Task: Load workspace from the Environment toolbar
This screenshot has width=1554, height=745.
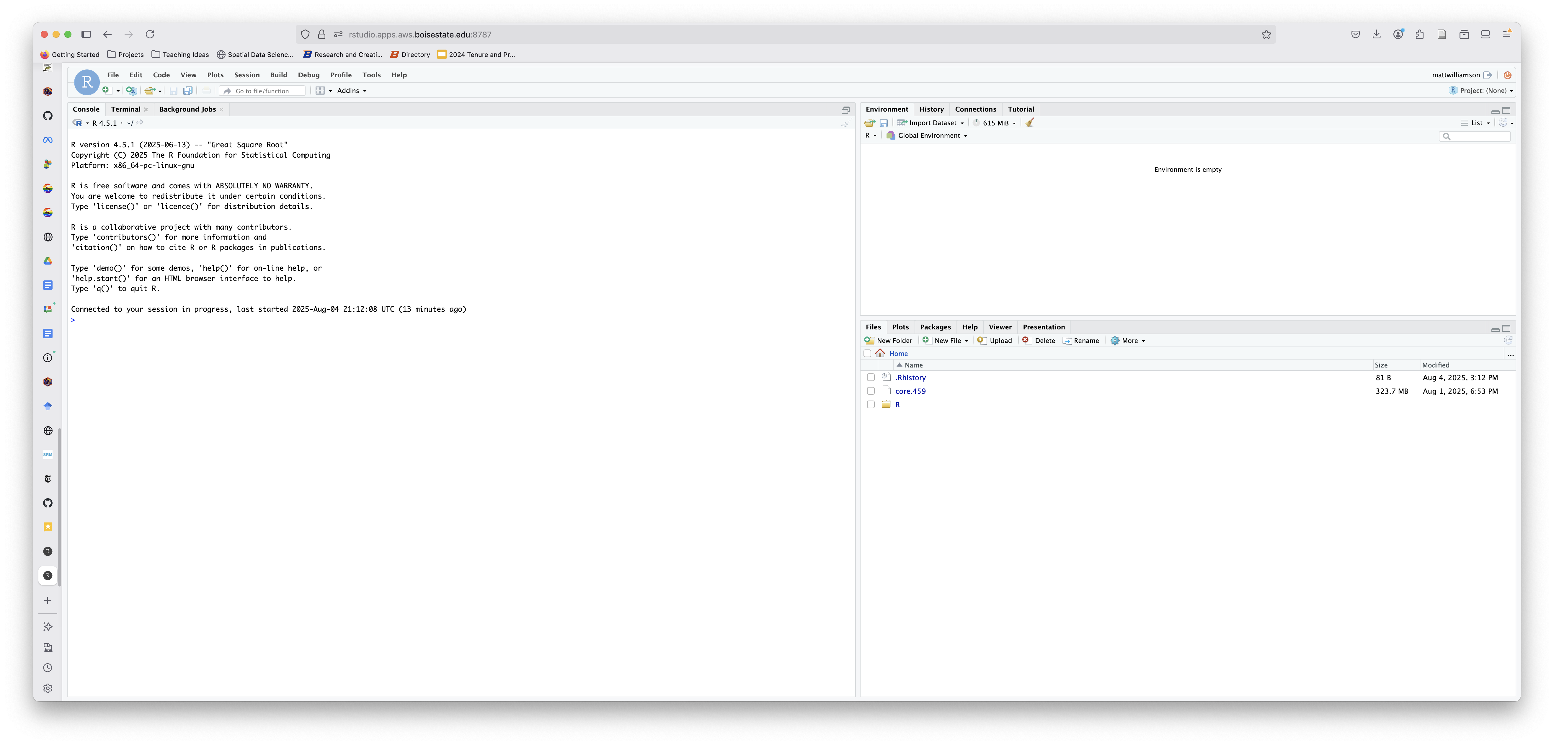Action: (869, 122)
